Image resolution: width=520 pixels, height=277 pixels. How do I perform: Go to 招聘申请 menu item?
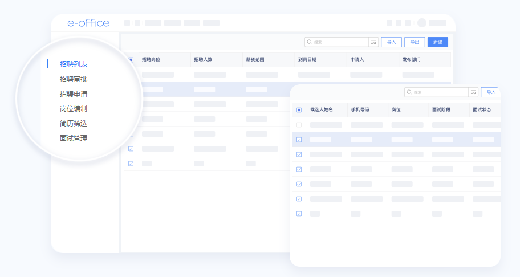tap(74, 94)
